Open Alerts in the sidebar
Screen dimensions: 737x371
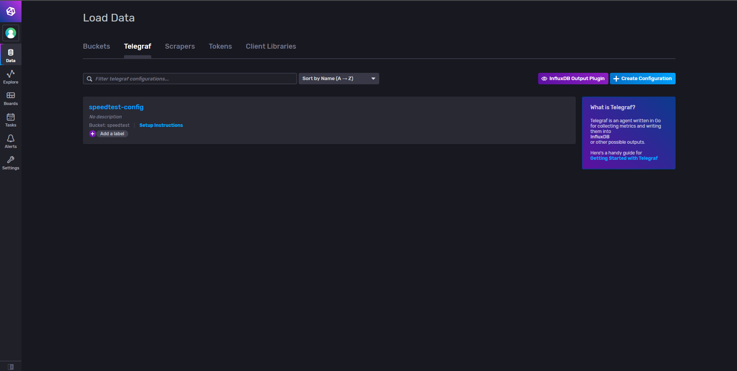point(11,141)
